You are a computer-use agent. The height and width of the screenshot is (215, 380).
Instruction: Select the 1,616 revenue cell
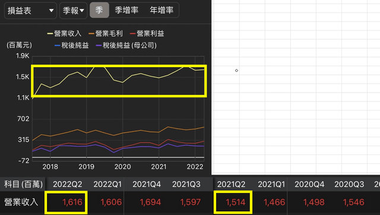(x=72, y=202)
